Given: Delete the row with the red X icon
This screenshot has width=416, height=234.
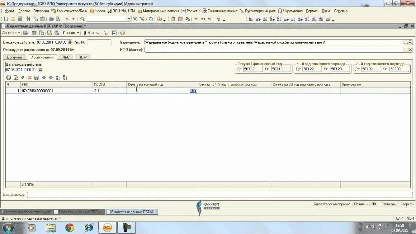Looking at the screenshot, I should [x=30, y=77].
